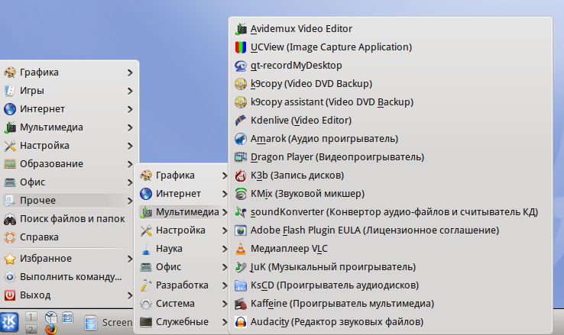
Task: Select highlighted Мультимедиа in the Прочее submenu
Action: coord(183,212)
